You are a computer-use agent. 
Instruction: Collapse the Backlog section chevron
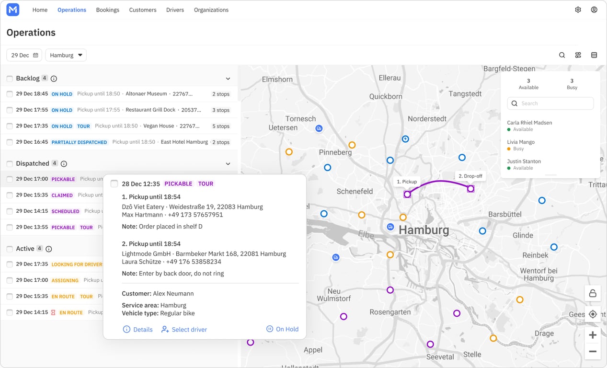pos(228,79)
